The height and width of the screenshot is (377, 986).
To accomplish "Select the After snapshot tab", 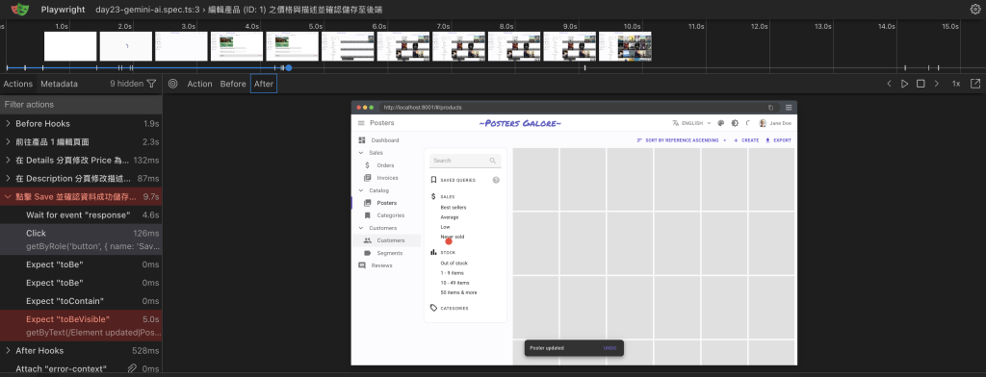I will pyautogui.click(x=264, y=84).
